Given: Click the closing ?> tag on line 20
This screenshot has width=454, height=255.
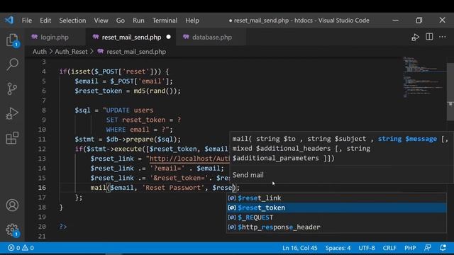Looking at the screenshot, I should [x=63, y=227].
